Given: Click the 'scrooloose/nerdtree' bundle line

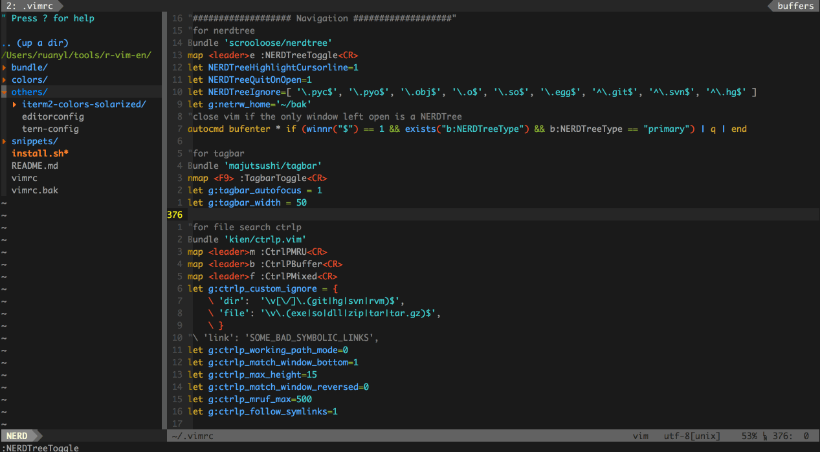Looking at the screenshot, I should coord(260,43).
